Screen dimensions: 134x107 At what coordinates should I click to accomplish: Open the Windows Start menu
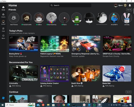click(x=2, y=105)
